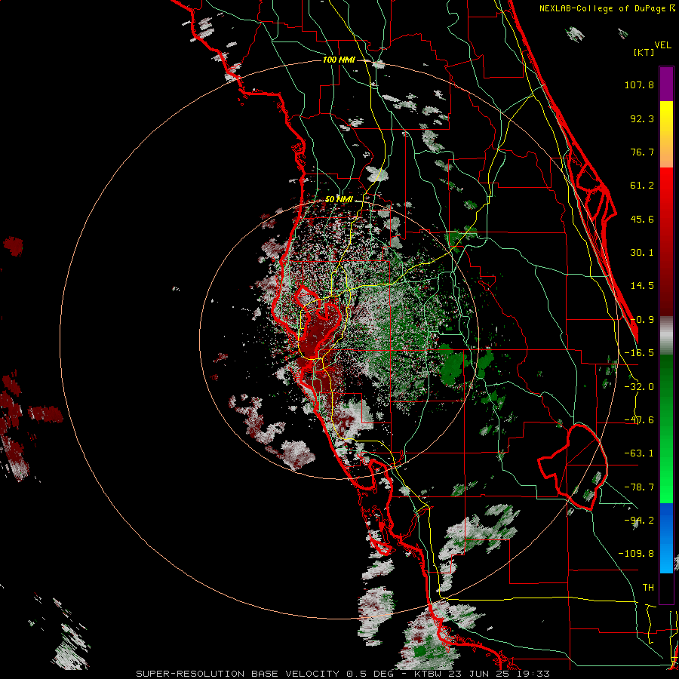Viewport: 679px width, 679px height.
Task: Select the 45.6 scale value
Action: pyautogui.click(x=642, y=219)
